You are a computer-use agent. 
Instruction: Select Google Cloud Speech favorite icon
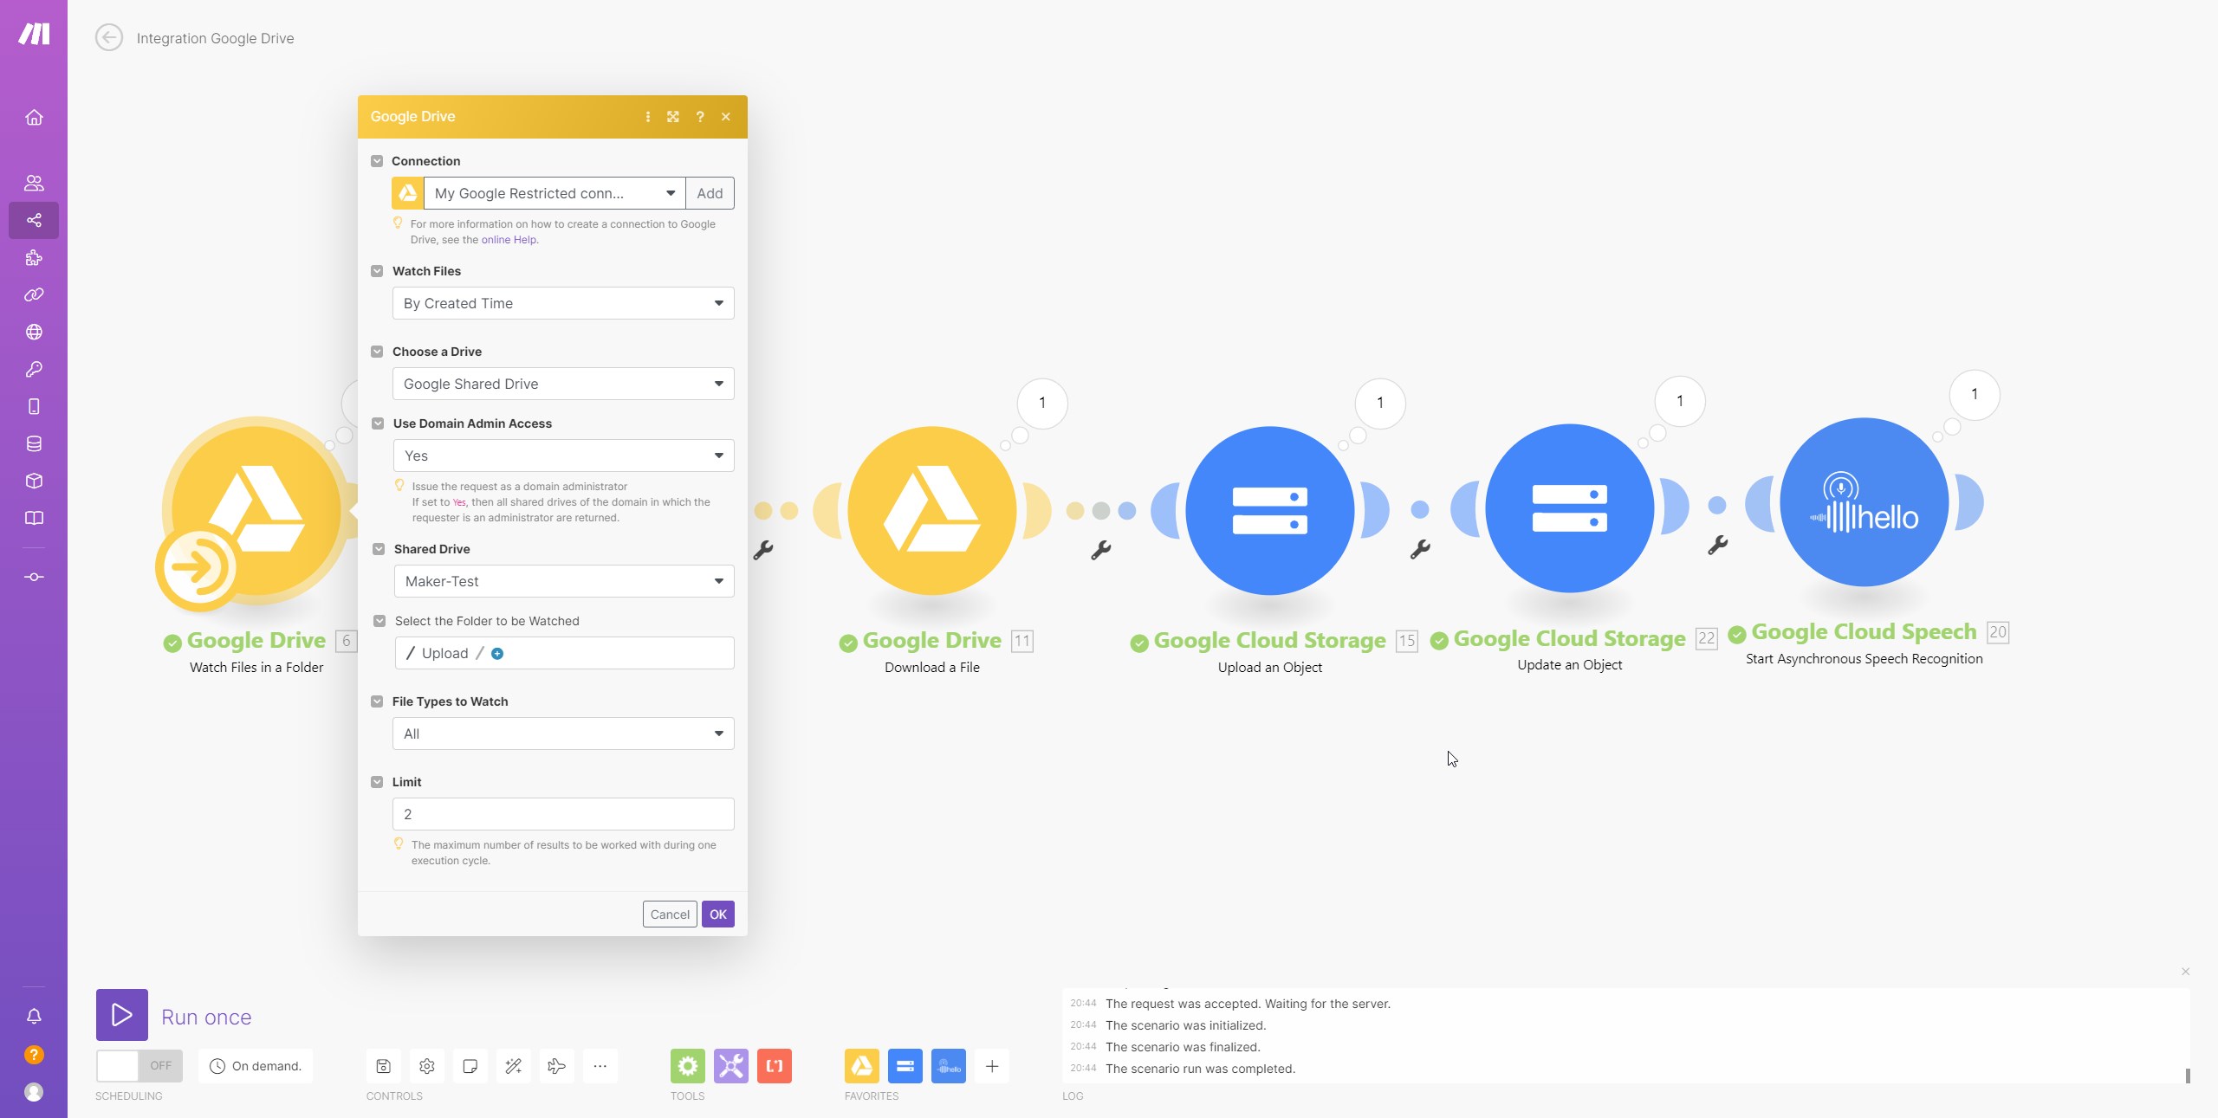point(949,1066)
